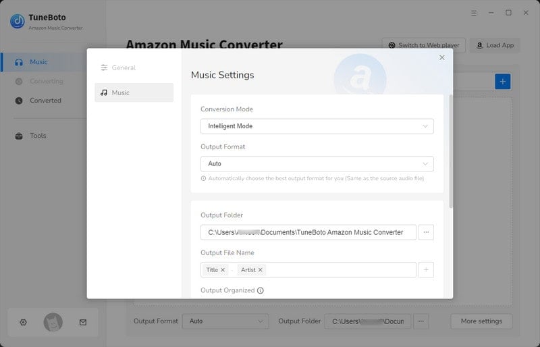The image size is (540, 347).
Task: Open Music section in the sidebar
Action: coord(43,62)
